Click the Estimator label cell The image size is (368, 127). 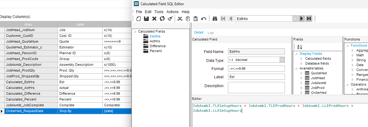(x=80, y=48)
